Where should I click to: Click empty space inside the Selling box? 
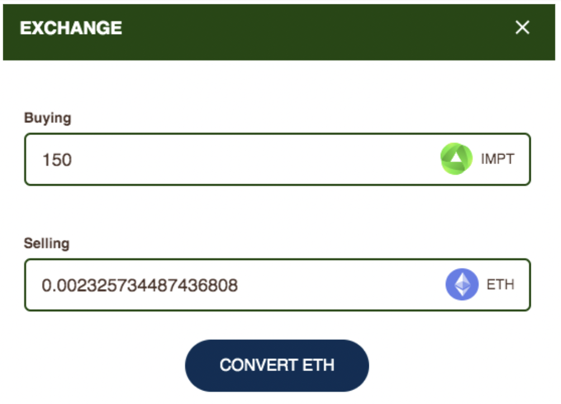pos(340,285)
